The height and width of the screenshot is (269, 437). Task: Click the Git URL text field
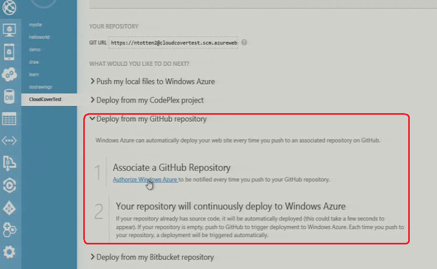[173, 43]
